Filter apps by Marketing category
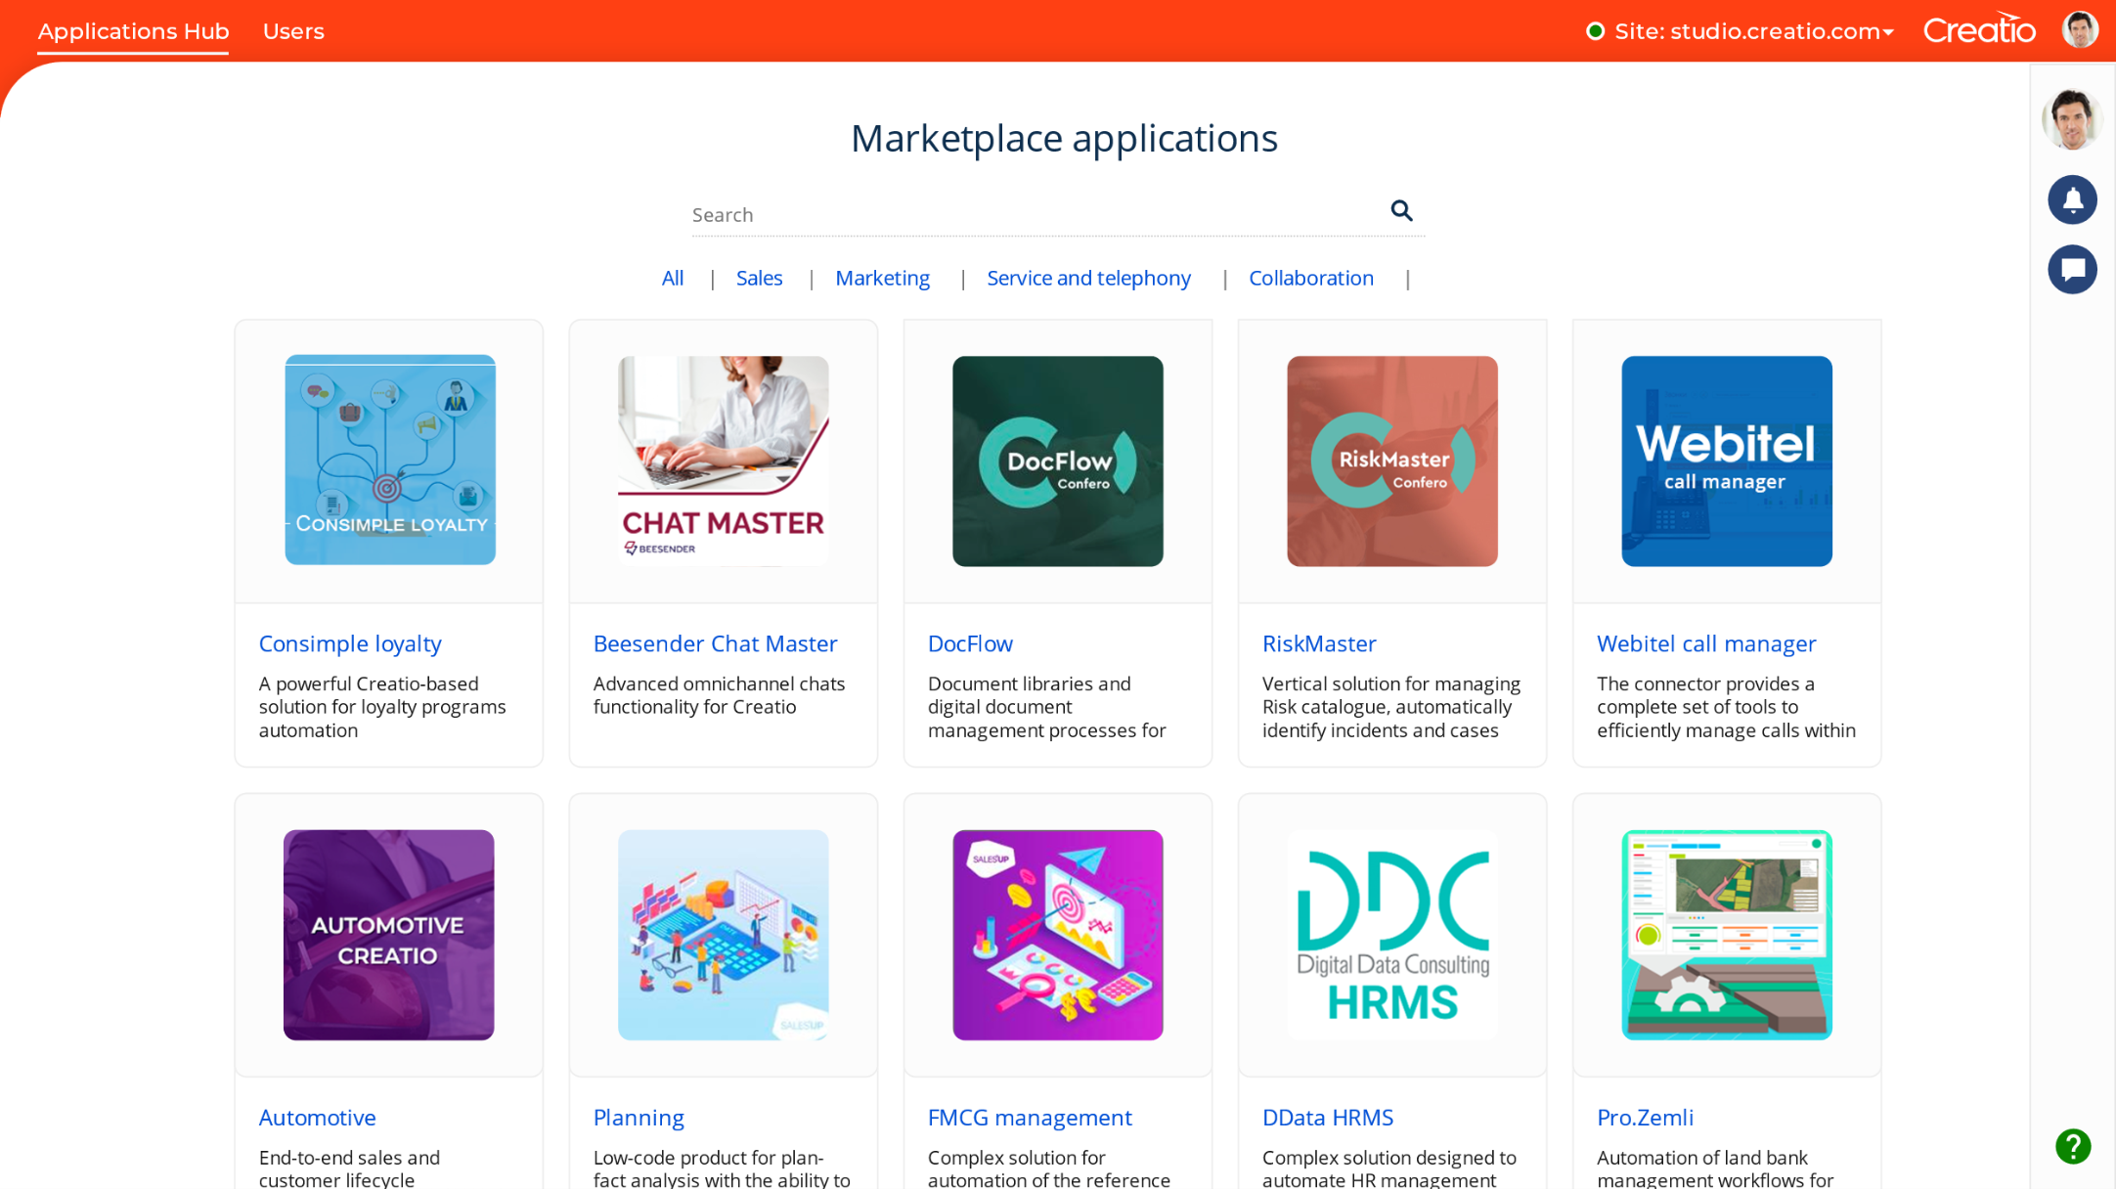The height and width of the screenshot is (1189, 2116). tap(882, 279)
